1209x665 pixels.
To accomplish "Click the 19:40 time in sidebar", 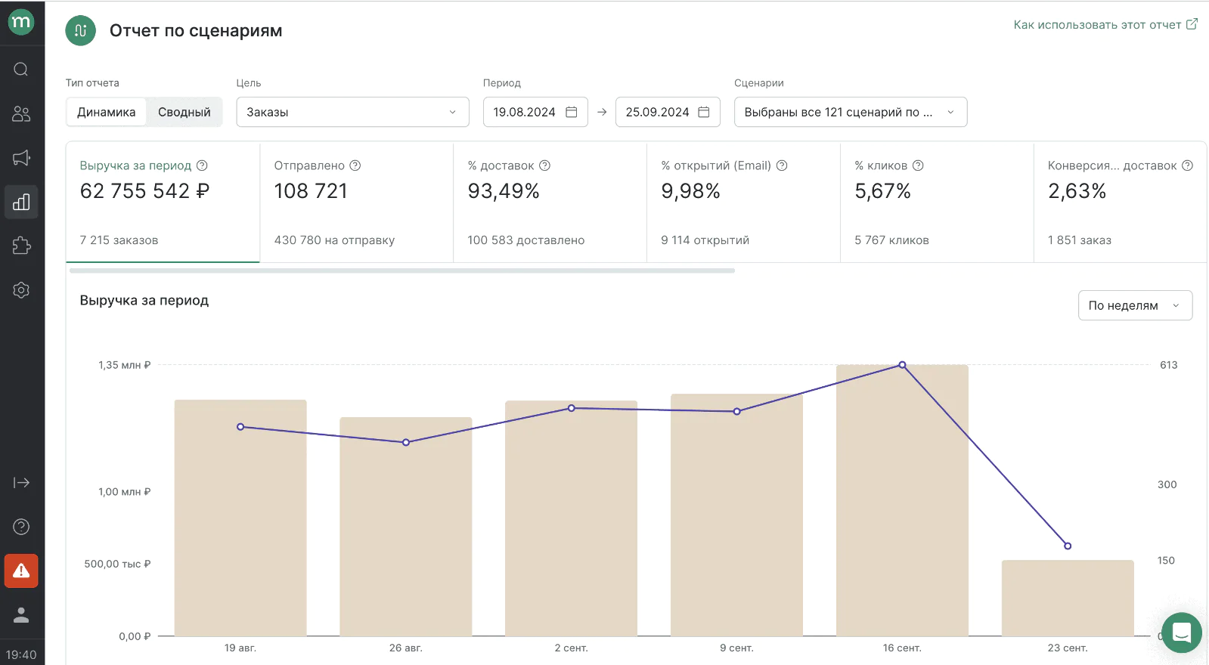I will [x=21, y=654].
